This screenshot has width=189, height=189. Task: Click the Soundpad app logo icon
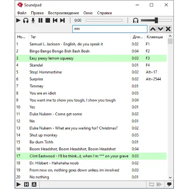click(x=20, y=5)
